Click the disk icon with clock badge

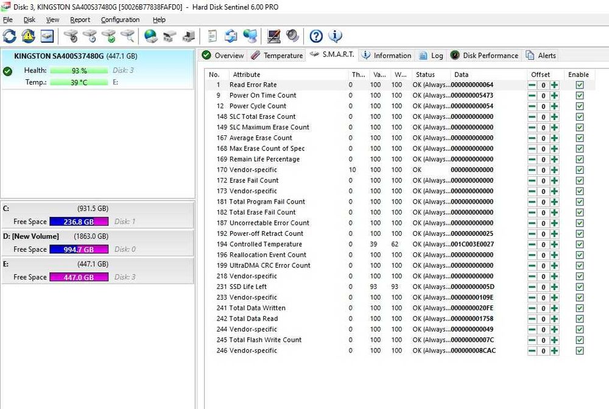click(x=90, y=36)
